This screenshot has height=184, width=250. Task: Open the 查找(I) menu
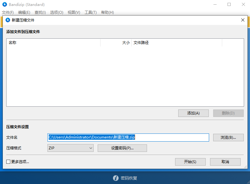point(40,12)
